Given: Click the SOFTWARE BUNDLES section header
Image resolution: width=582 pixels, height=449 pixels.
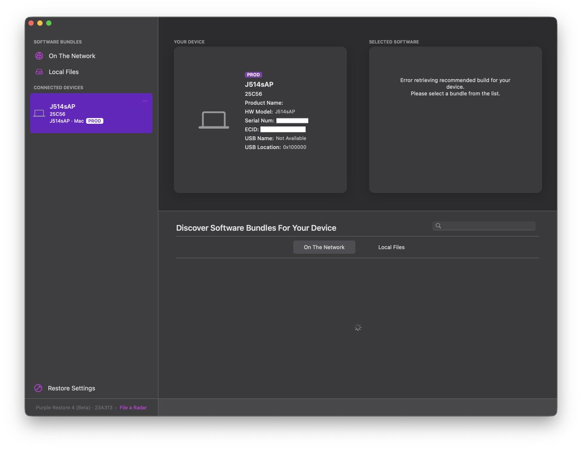Looking at the screenshot, I should [x=58, y=42].
